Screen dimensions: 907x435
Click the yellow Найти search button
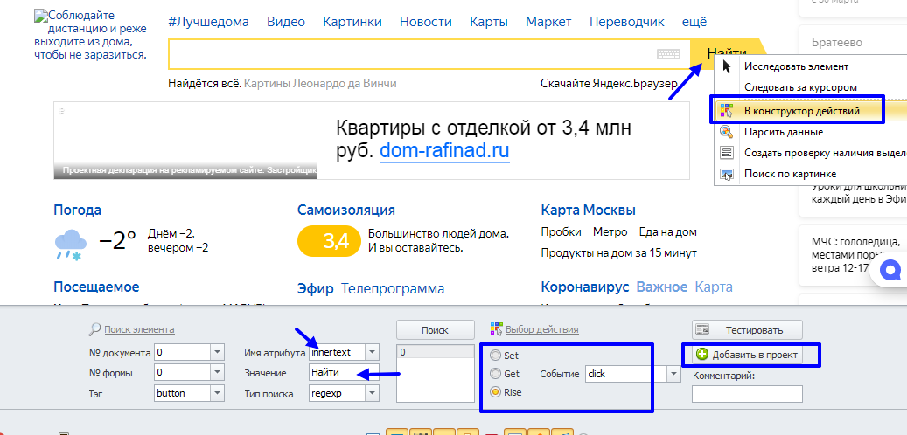click(726, 54)
